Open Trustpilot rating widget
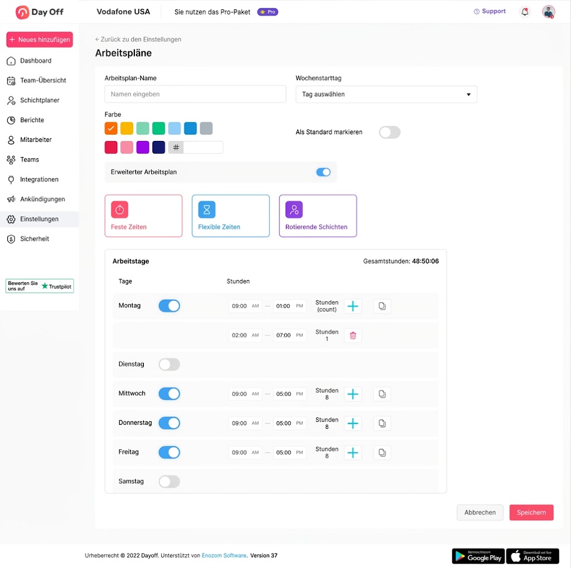This screenshot has height=568, width=571. [x=40, y=286]
